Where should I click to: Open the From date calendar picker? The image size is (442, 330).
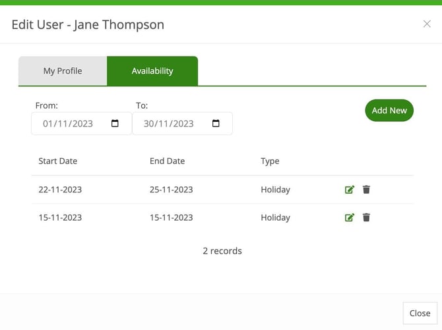115,123
